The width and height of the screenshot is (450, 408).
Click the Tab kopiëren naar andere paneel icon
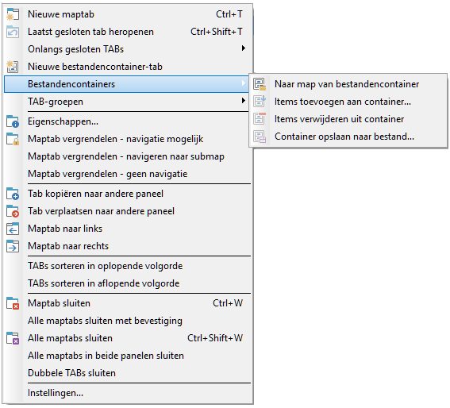13,194
